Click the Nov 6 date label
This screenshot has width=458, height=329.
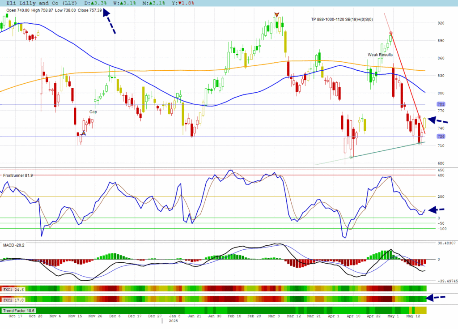pos(55,316)
